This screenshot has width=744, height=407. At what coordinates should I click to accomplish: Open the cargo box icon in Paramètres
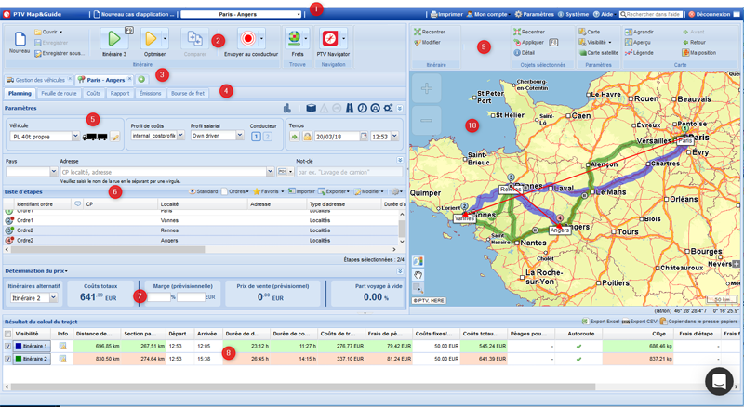(x=311, y=108)
